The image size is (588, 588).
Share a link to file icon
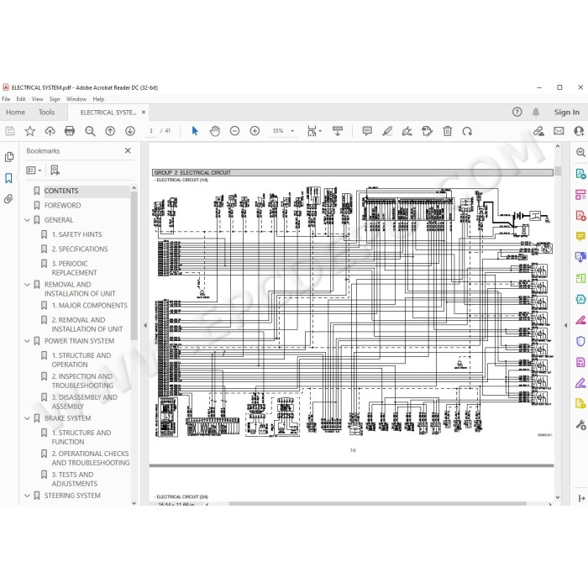pos(538,131)
